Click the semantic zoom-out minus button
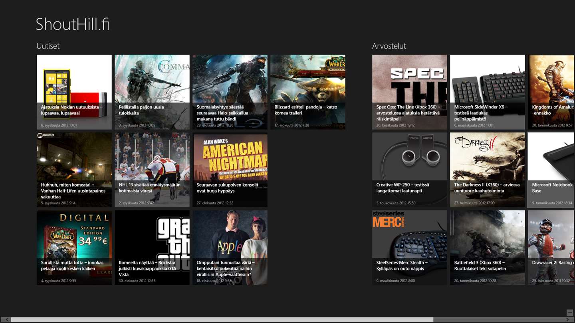The height and width of the screenshot is (323, 575). [569, 313]
